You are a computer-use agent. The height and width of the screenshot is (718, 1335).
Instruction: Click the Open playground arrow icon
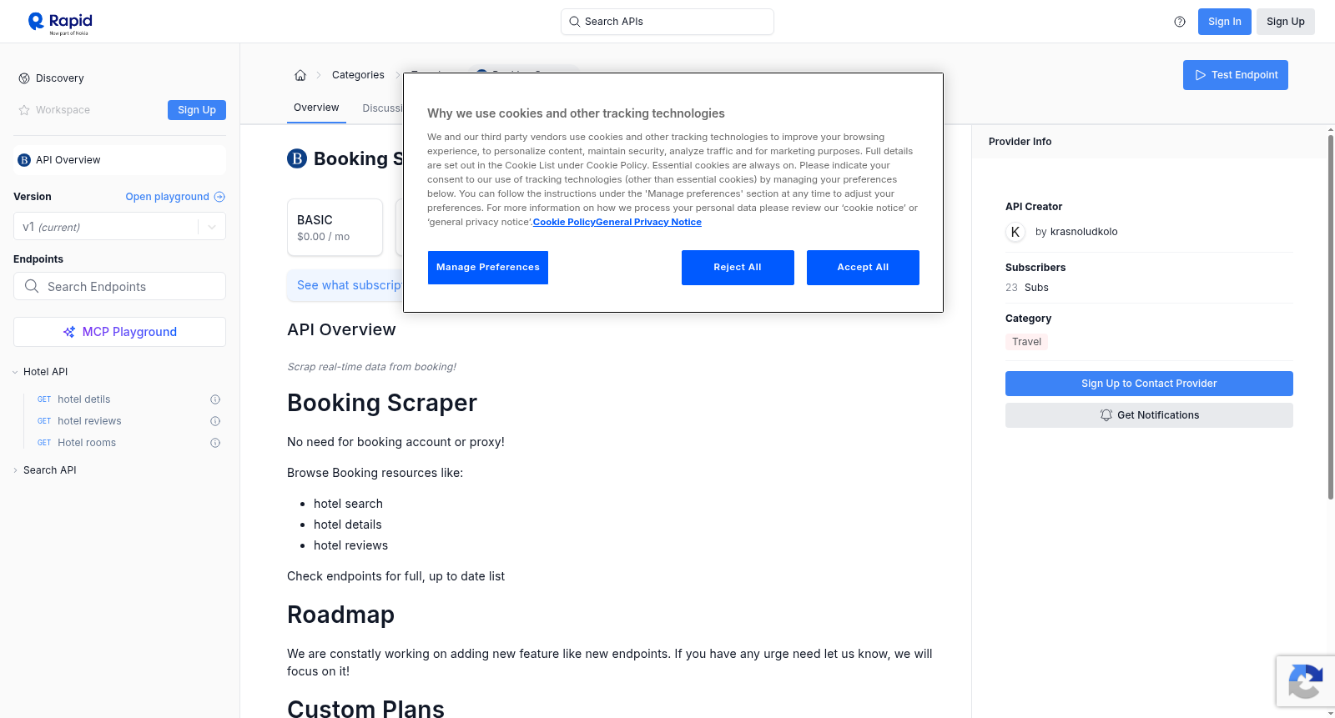[x=219, y=197]
